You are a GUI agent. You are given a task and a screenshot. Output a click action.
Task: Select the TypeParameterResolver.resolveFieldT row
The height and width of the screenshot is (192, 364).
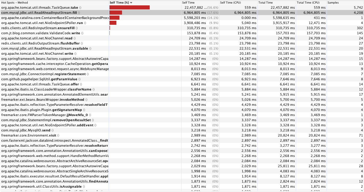coord(182,105)
